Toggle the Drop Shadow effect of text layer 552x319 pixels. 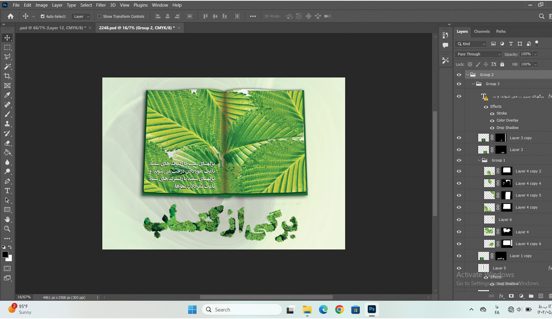pos(492,127)
